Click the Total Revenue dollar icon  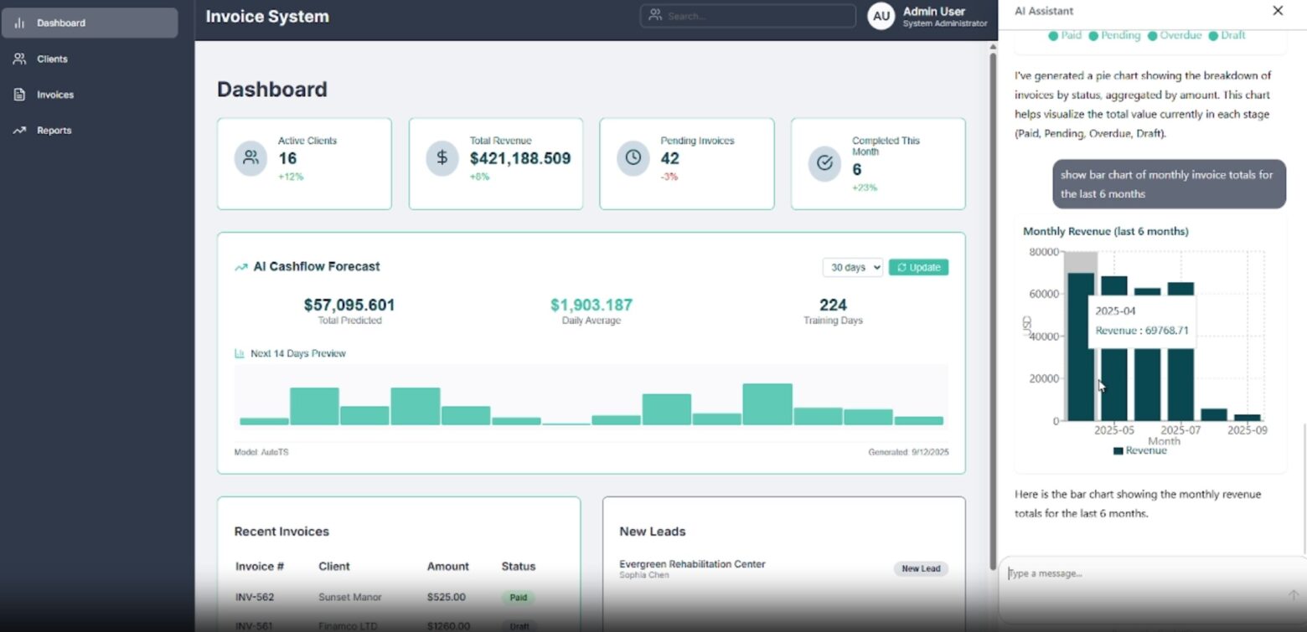(442, 158)
